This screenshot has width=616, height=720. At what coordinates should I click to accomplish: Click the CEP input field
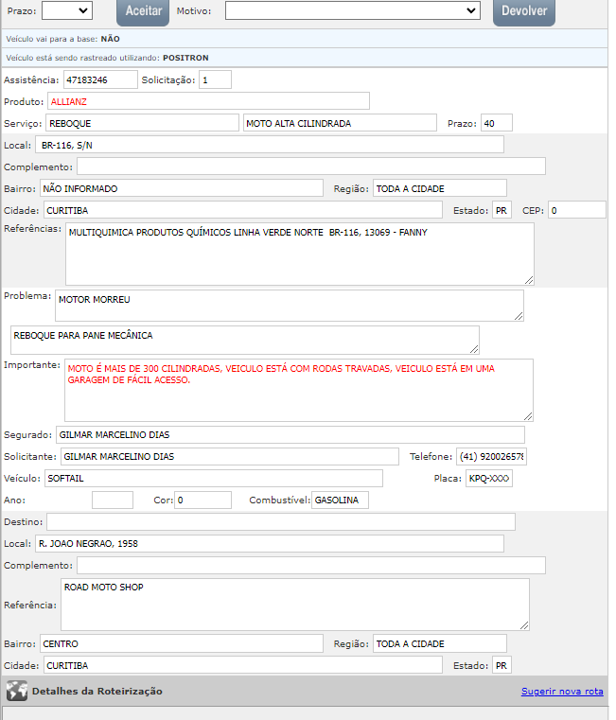[x=576, y=210]
